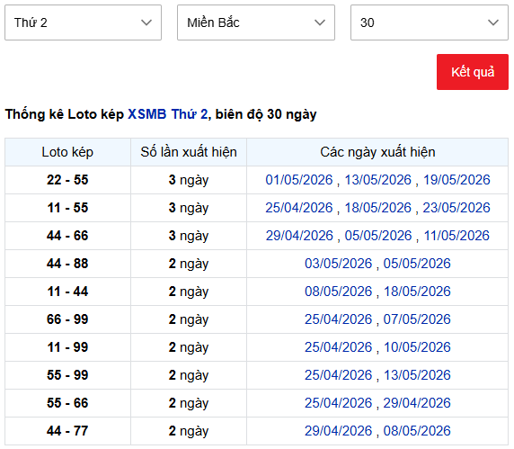The width and height of the screenshot is (514, 449).
Task: Select the 55 - 99 loto pair cell
Action: tap(67, 375)
